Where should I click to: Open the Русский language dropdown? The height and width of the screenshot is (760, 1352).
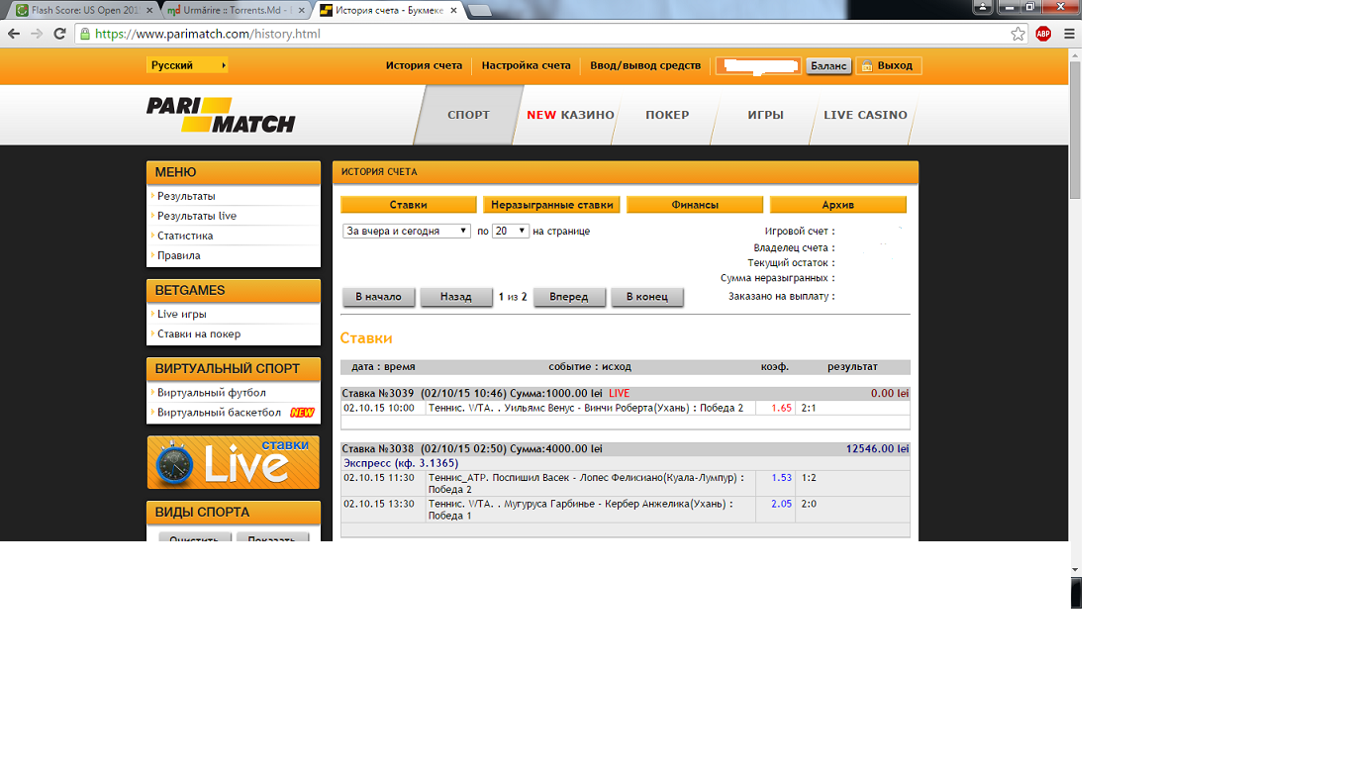point(187,65)
